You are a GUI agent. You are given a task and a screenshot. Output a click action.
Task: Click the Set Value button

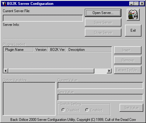point(131,108)
